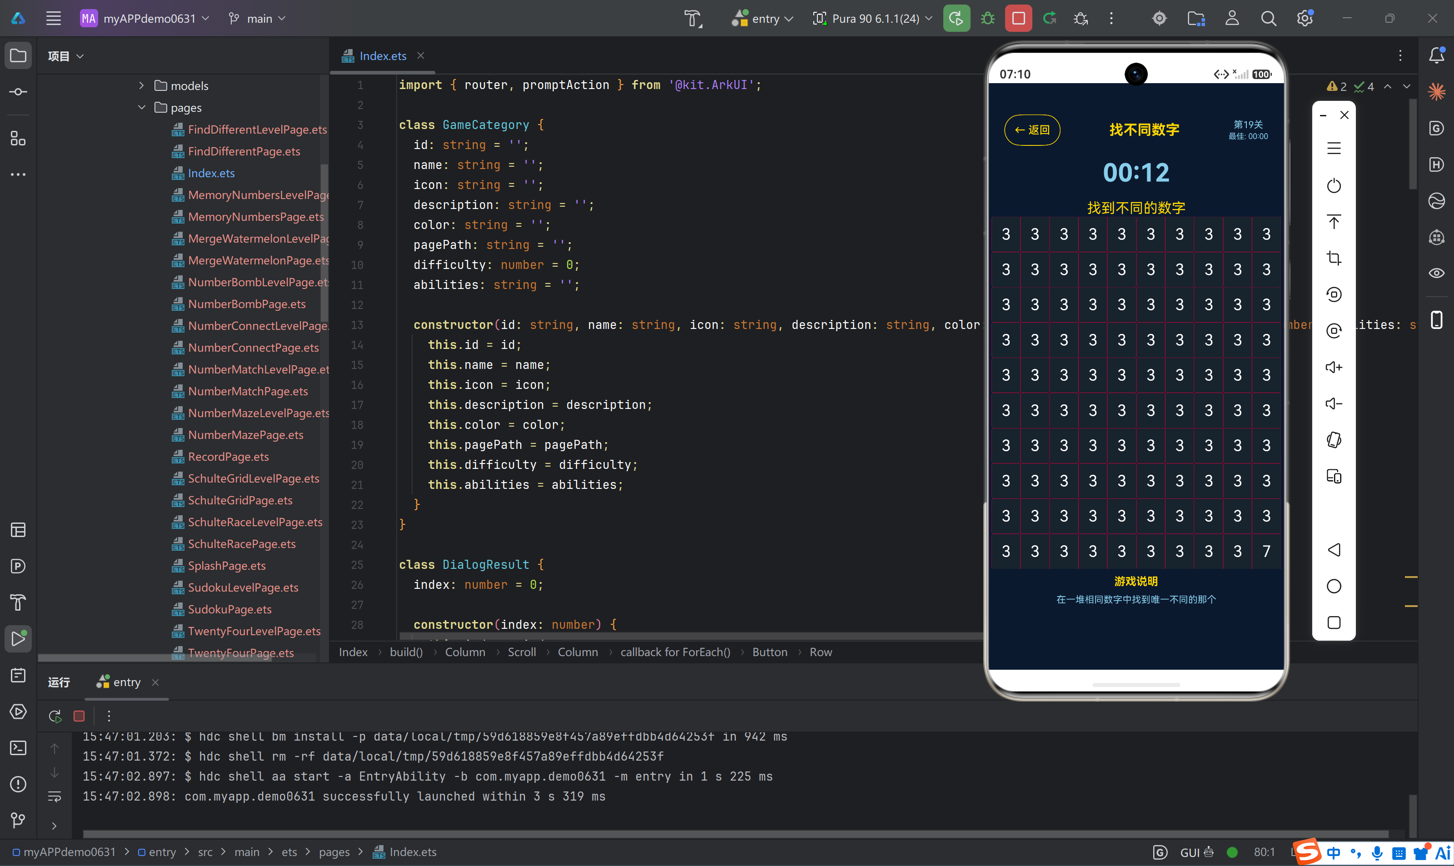Open the myAPPdemo0631 project dropdown
Viewport: 1454px width, 866px height.
point(144,18)
